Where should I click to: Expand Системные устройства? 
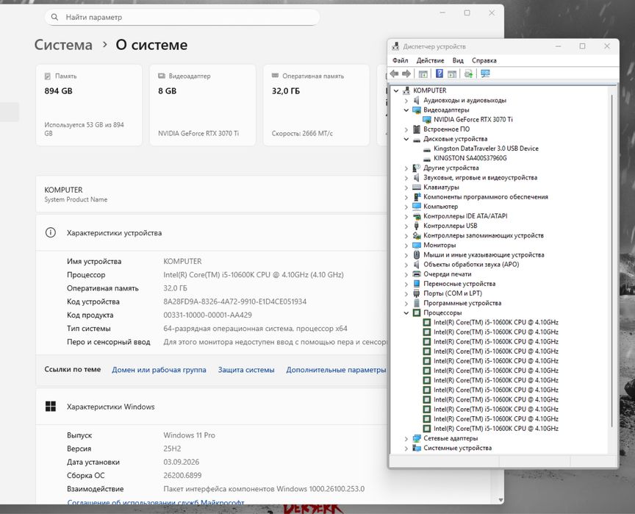pyautogui.click(x=406, y=448)
